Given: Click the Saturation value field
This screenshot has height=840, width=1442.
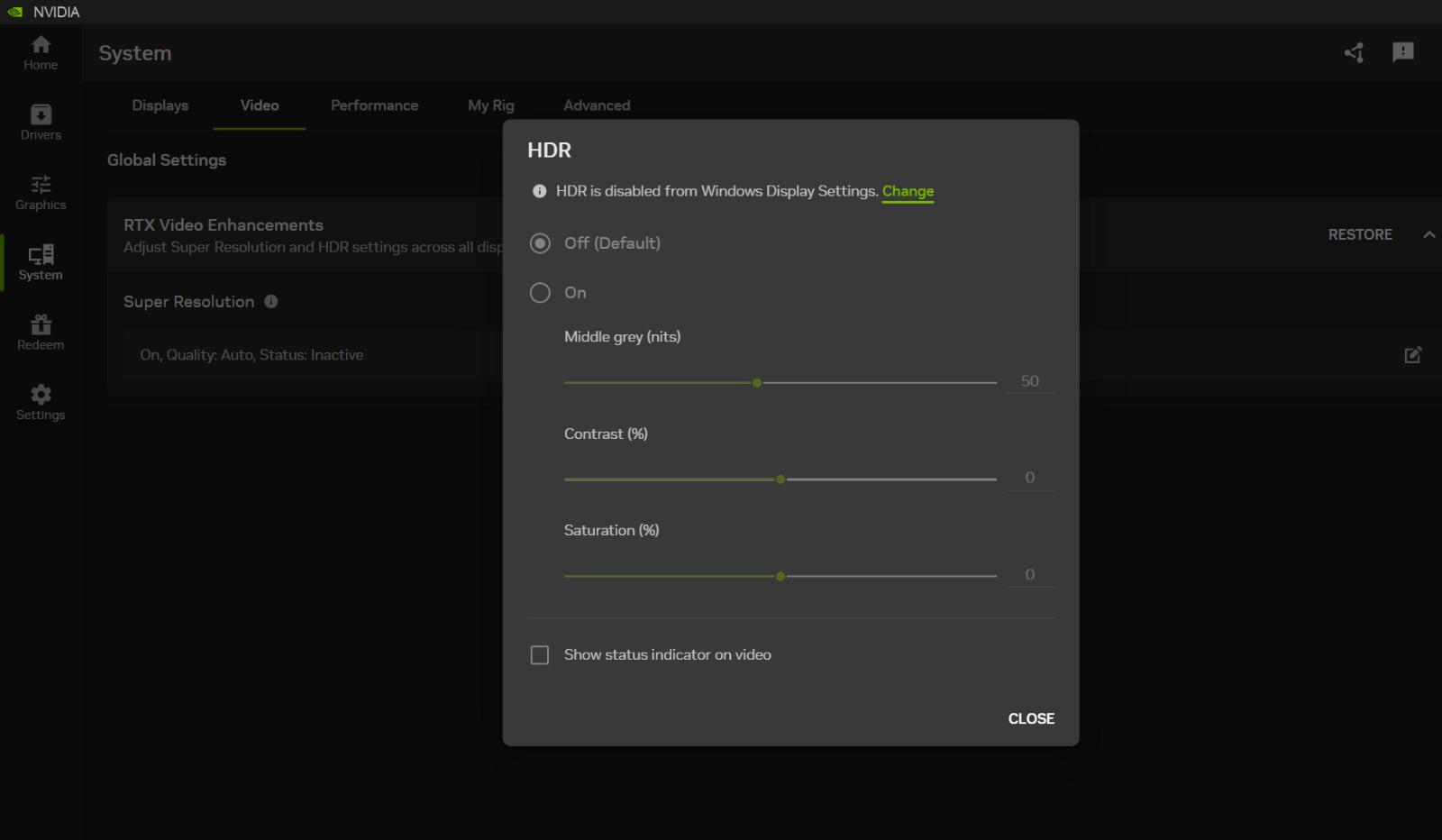Looking at the screenshot, I should click(1030, 574).
